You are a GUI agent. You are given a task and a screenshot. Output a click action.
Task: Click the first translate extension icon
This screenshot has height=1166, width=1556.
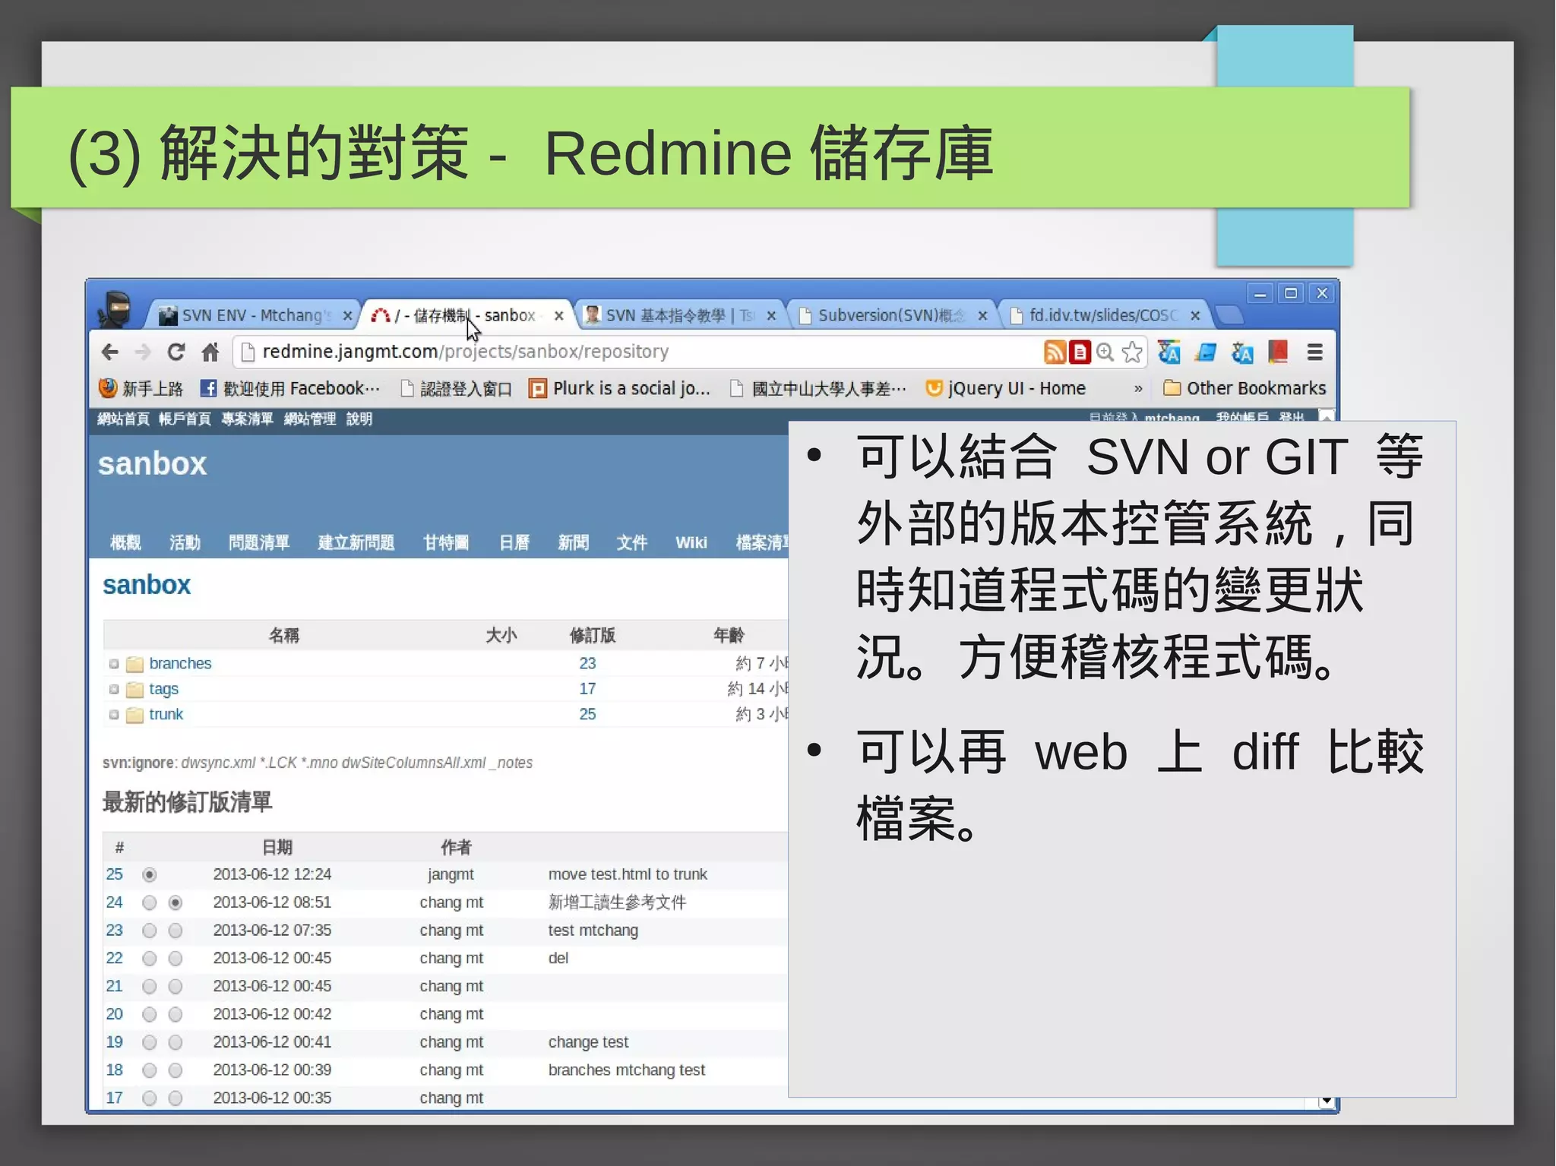pyautogui.click(x=1169, y=352)
